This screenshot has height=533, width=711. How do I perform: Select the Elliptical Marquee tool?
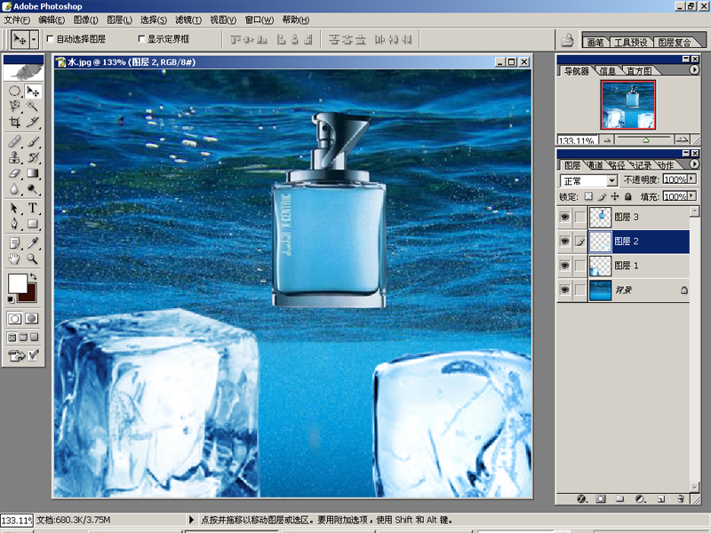[14, 91]
